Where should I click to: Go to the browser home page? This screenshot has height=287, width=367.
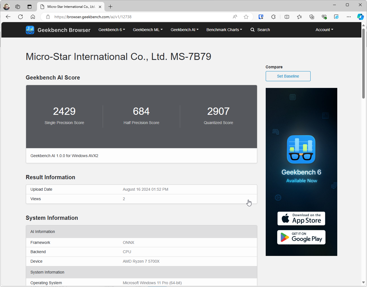pos(33,17)
